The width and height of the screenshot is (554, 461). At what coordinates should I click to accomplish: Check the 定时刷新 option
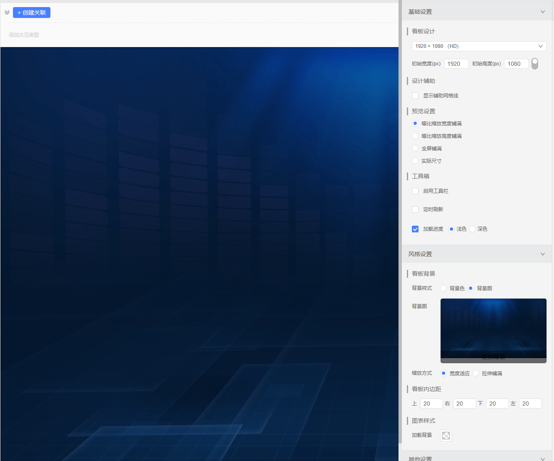(415, 209)
